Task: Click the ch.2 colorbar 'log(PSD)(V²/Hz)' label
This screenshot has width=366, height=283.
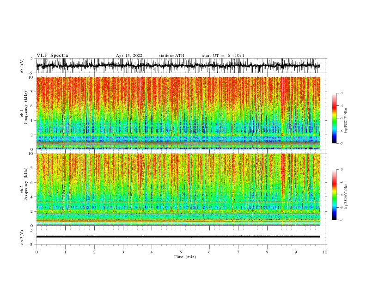Action: [346, 197]
